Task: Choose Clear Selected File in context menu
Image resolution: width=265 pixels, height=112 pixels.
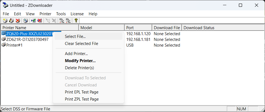Action: tap(88, 44)
